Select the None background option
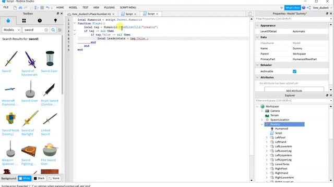This screenshot has width=334, height=187. (x=54, y=178)
